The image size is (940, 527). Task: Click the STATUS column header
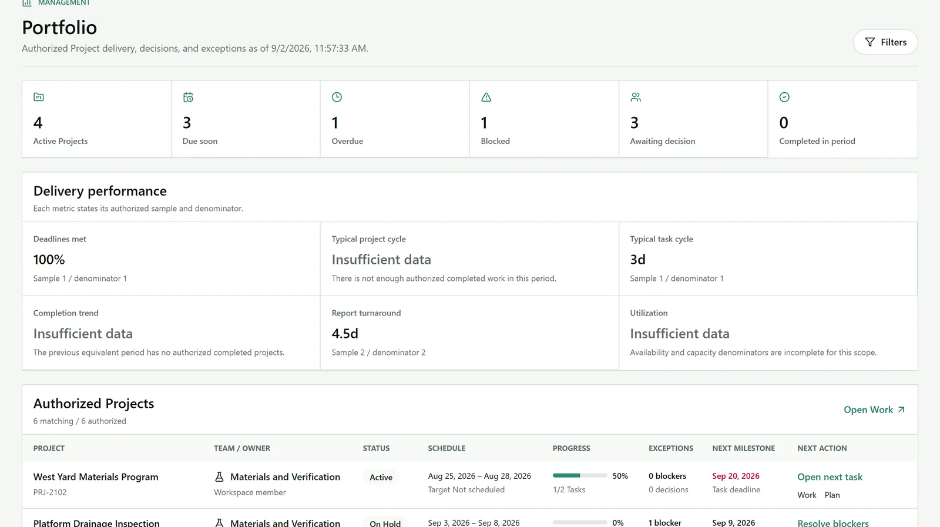(376, 448)
